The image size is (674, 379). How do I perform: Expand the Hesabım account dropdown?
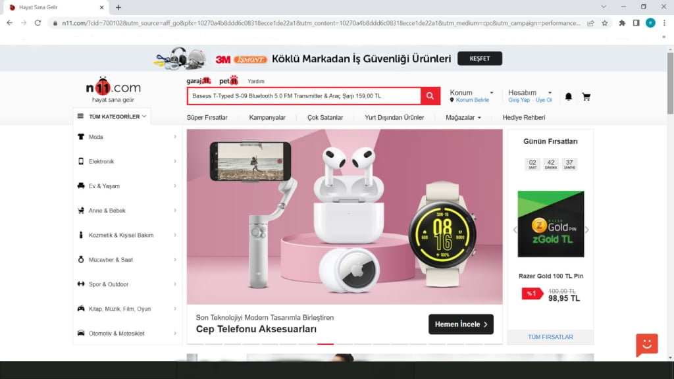point(530,93)
